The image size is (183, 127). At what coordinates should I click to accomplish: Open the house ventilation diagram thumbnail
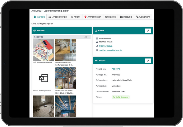tap(44, 50)
